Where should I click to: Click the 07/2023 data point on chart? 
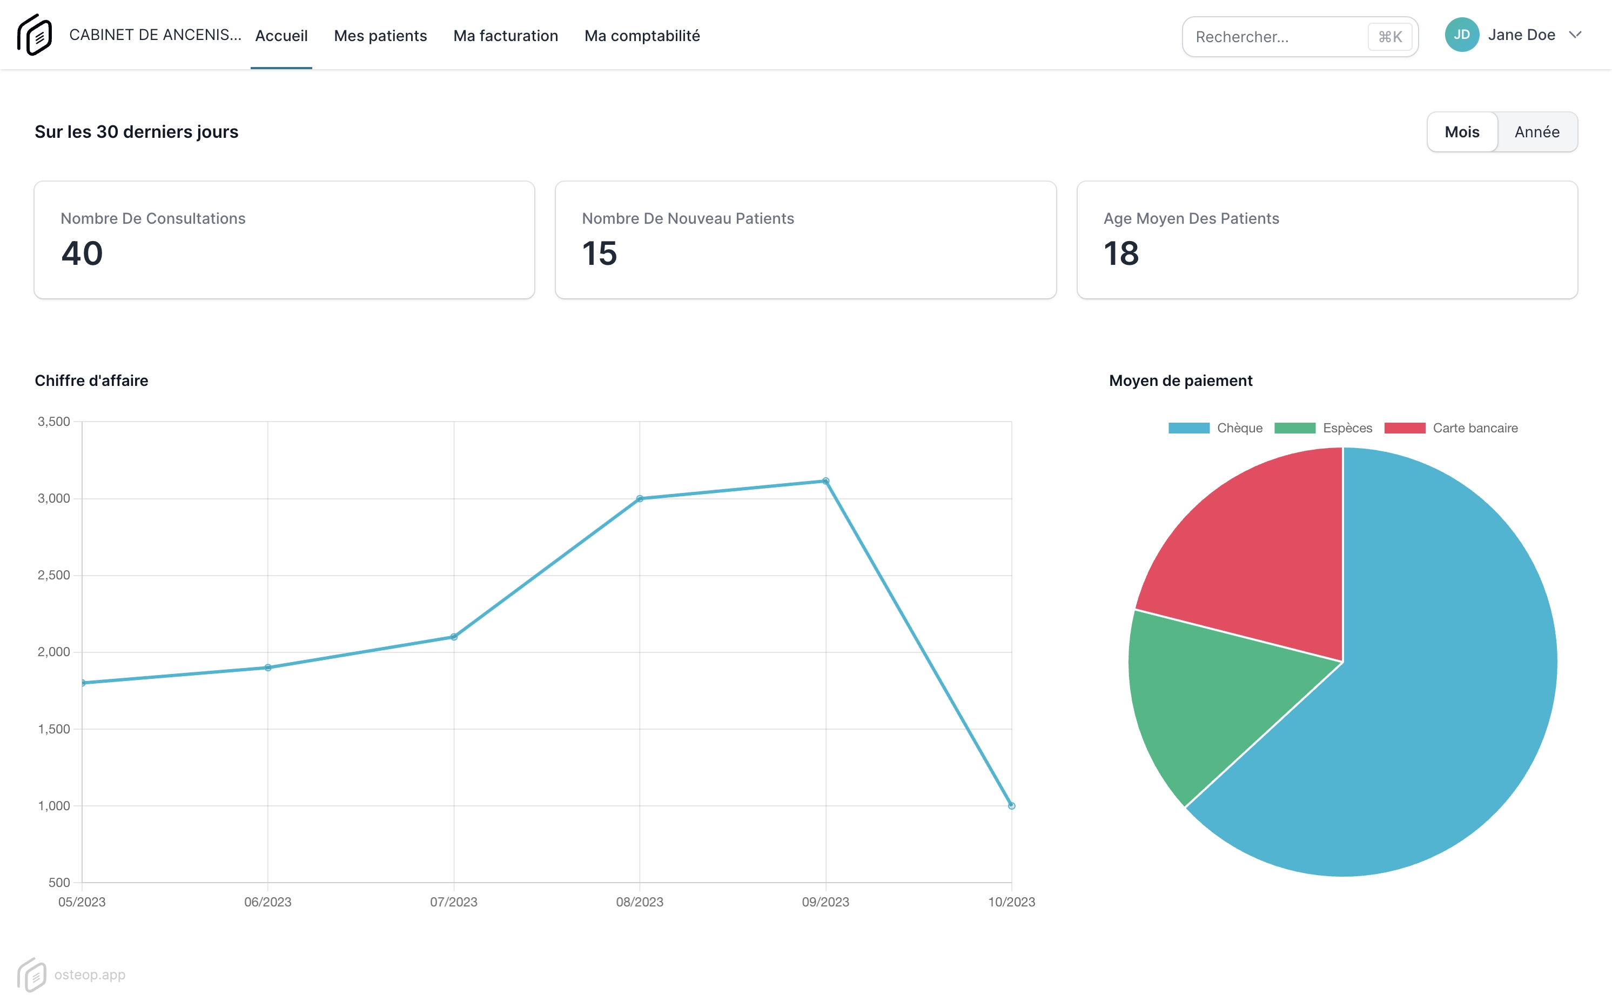454,637
